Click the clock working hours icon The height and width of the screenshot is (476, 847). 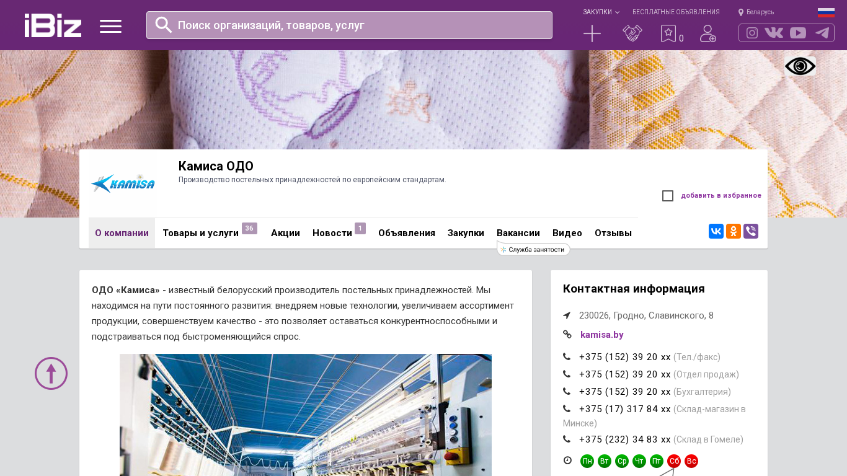coord(567,461)
